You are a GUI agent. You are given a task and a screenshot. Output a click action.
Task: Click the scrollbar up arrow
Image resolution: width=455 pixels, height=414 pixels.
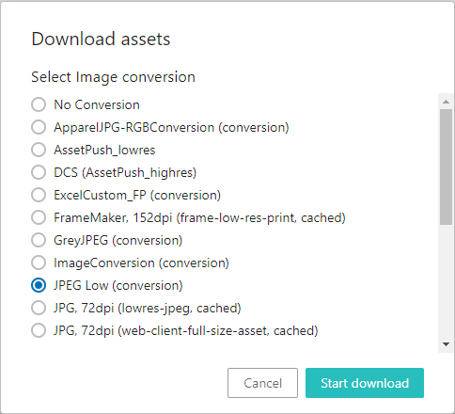click(446, 102)
